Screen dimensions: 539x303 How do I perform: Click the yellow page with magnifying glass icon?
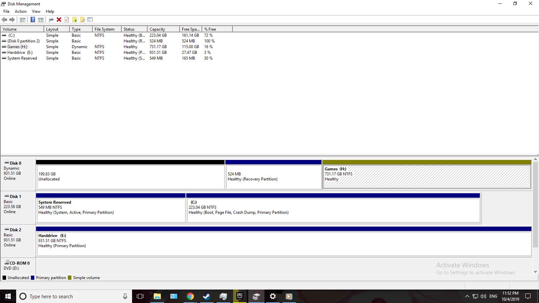tap(82, 20)
